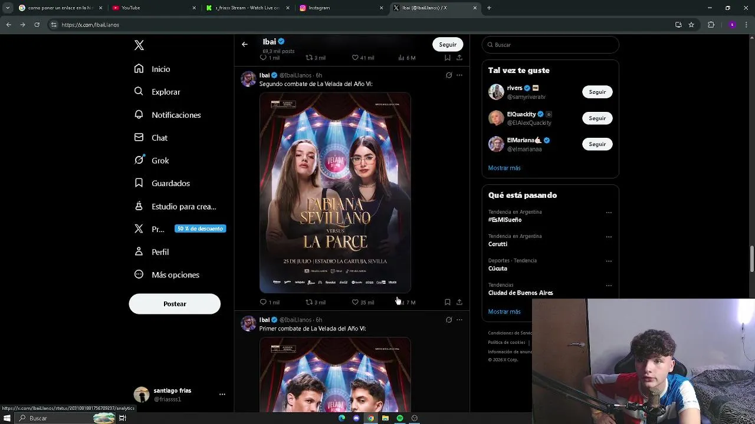Open a new browser tab
This screenshot has width=755, height=424.
[489, 8]
